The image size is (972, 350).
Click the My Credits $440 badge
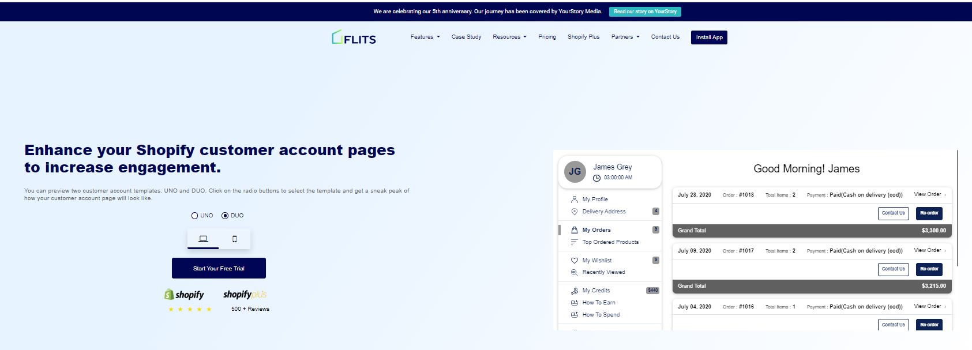click(x=652, y=291)
